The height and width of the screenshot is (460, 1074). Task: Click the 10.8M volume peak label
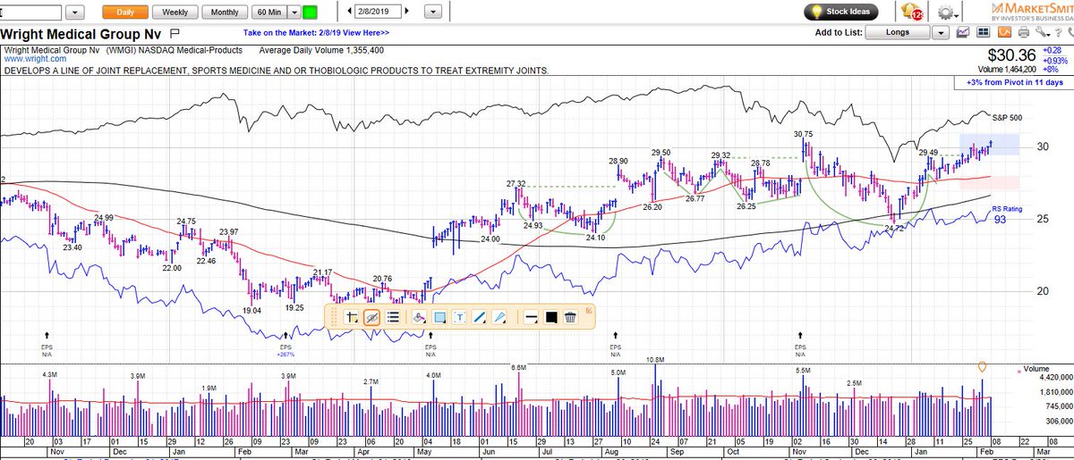[x=655, y=360]
